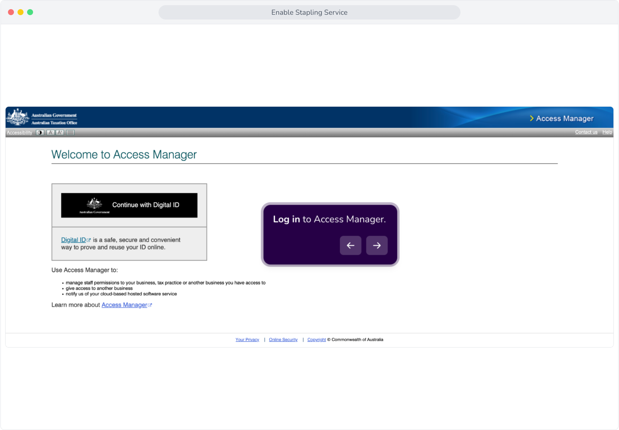Follow the Digital ID hyperlink
This screenshot has height=430, width=619.
pos(73,240)
